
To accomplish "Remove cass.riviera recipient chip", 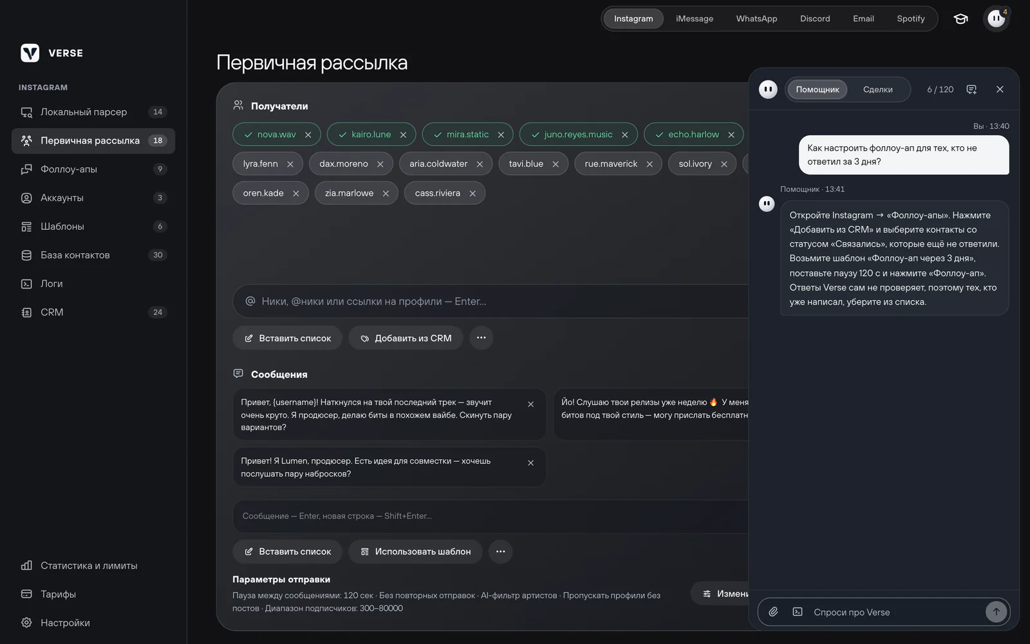I will click(473, 193).
